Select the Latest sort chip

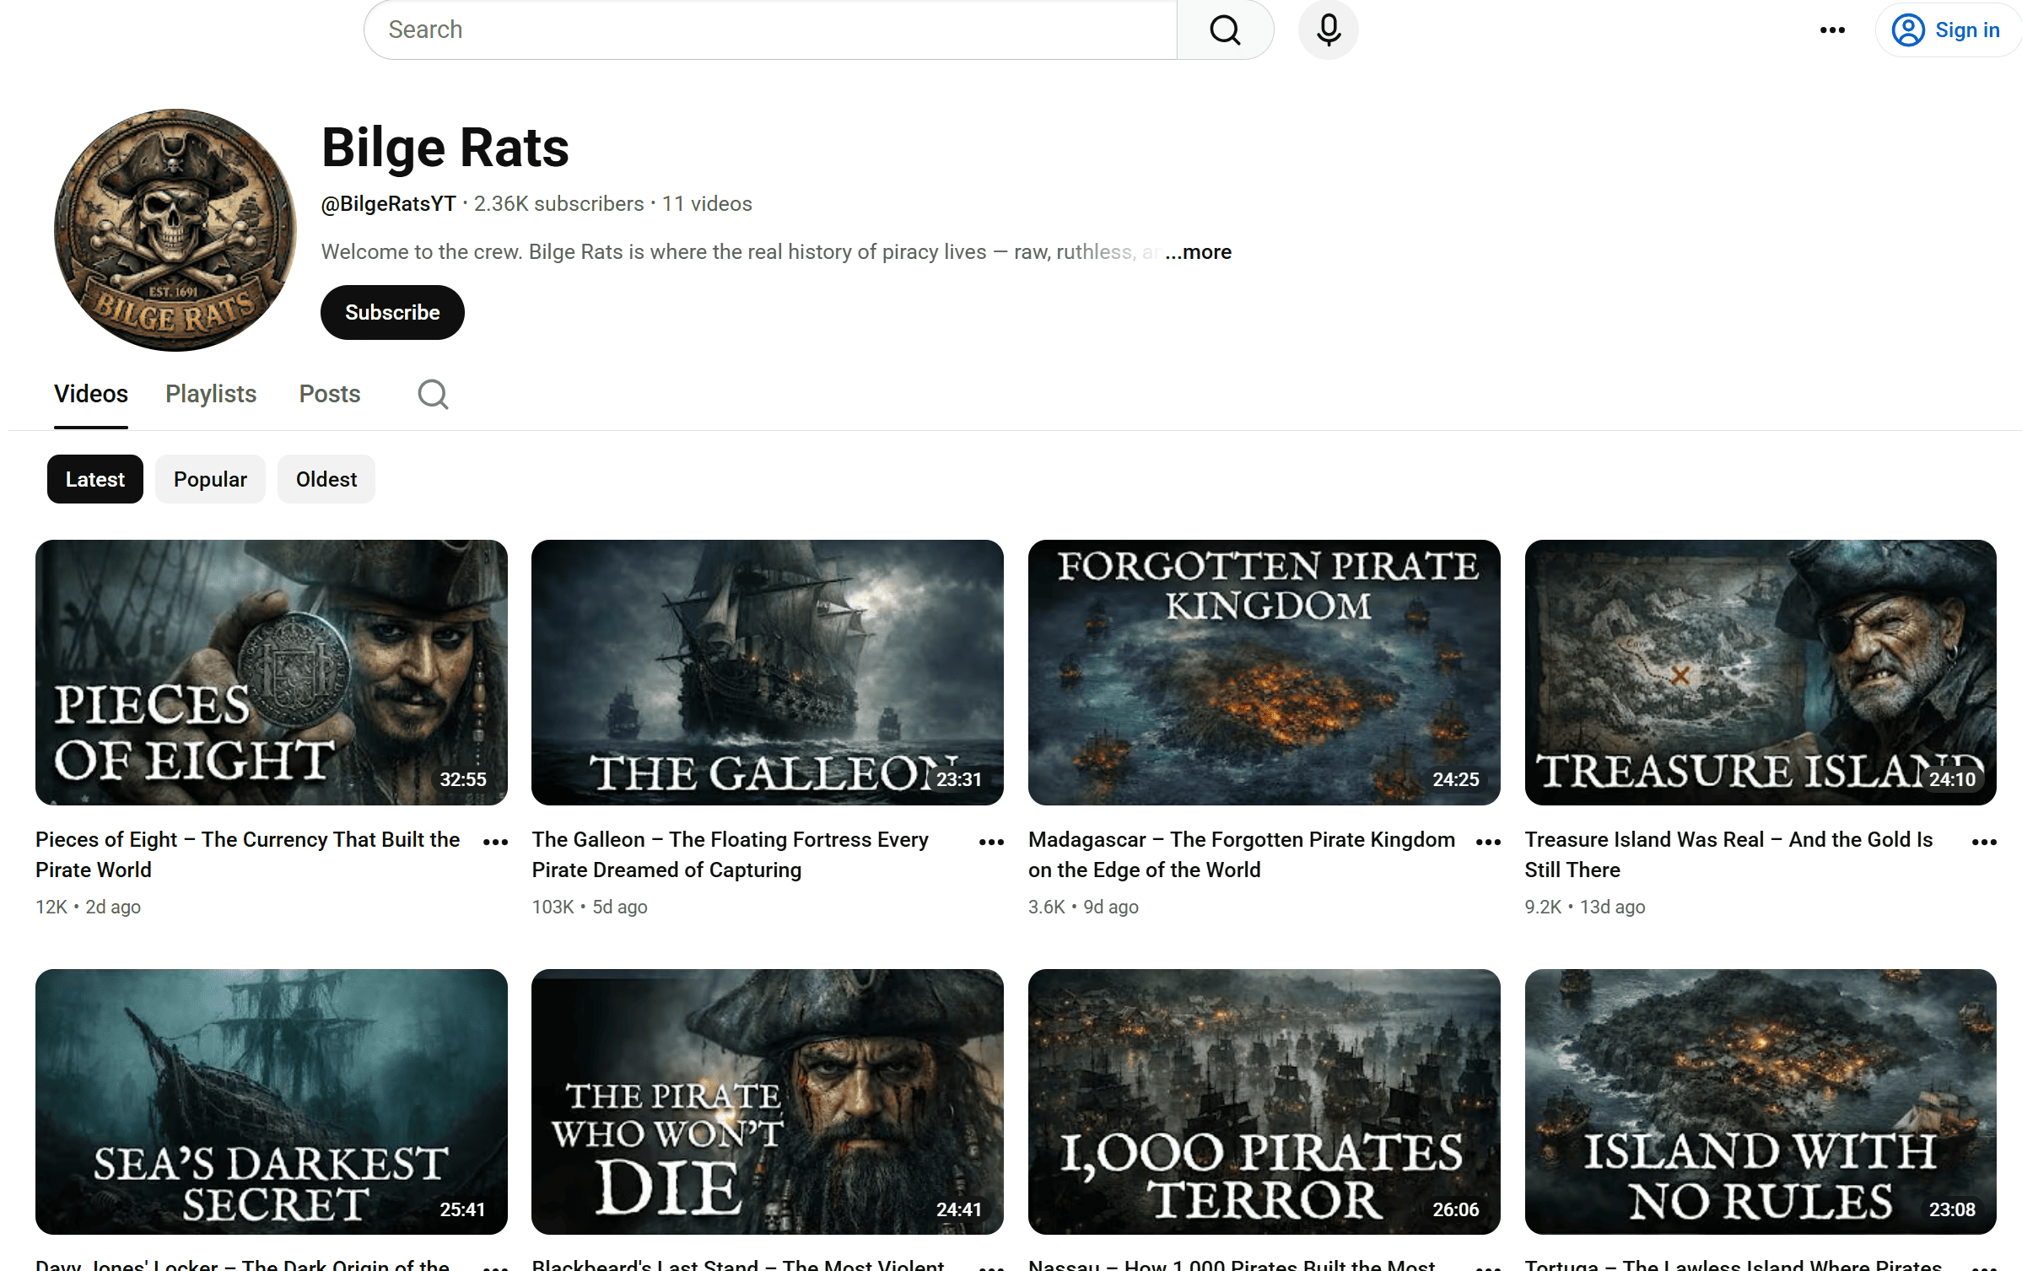pos(95,479)
